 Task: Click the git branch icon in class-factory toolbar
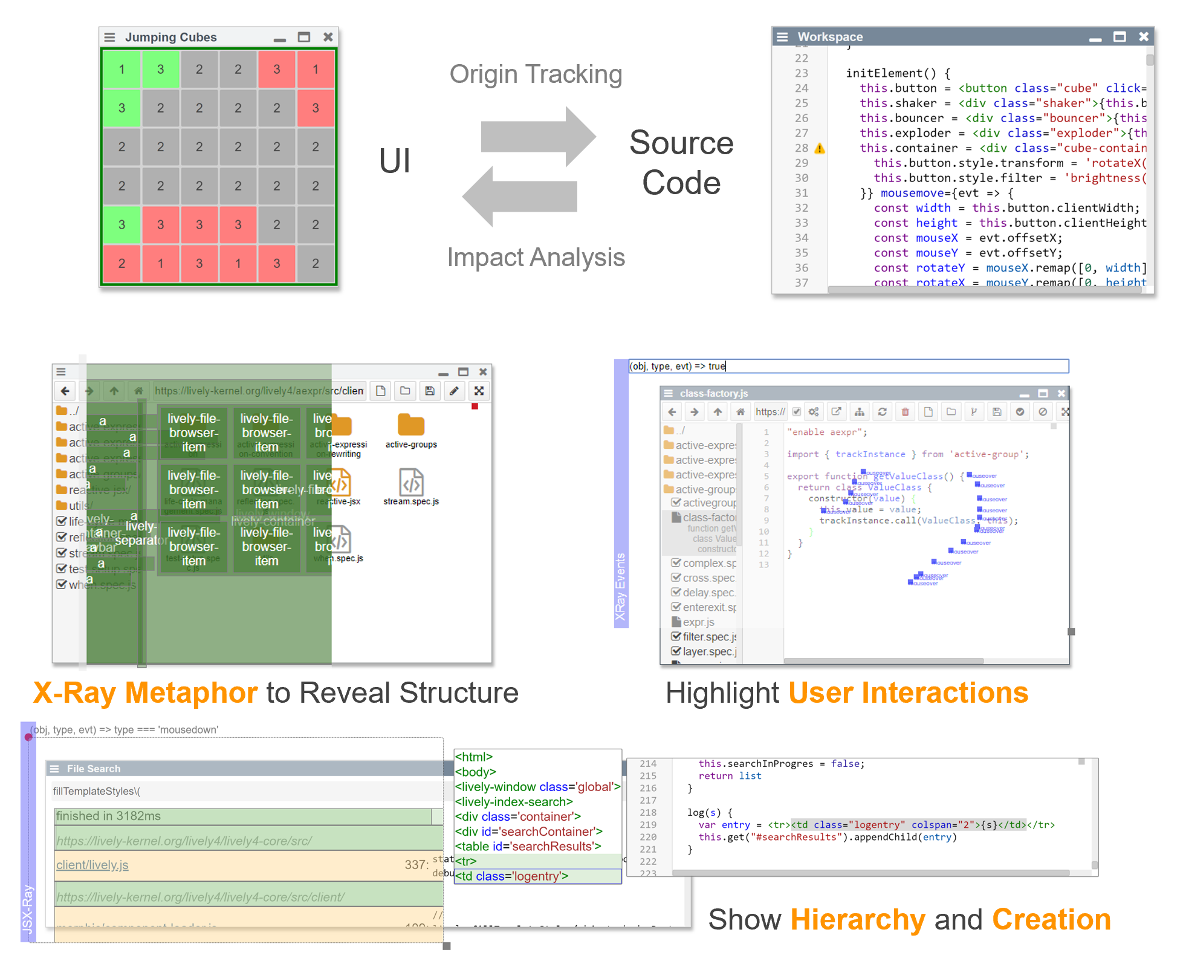tap(973, 412)
